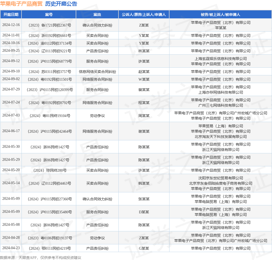Click plaintiff 林某某
The image size is (272, 260).
[x=144, y=51]
